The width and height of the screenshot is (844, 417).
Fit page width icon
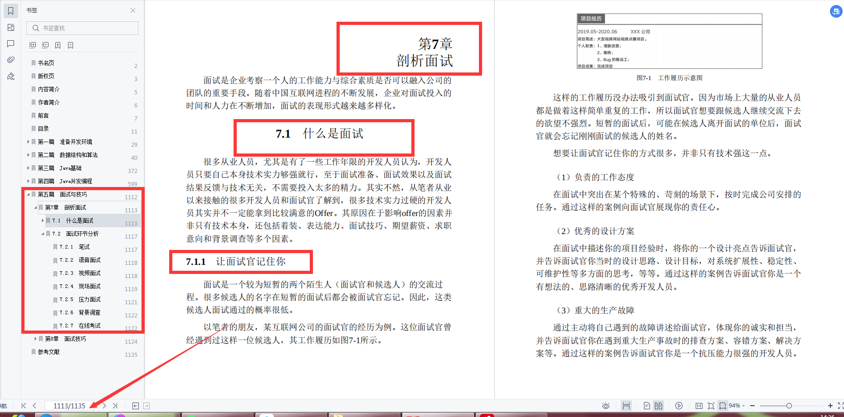click(722, 406)
